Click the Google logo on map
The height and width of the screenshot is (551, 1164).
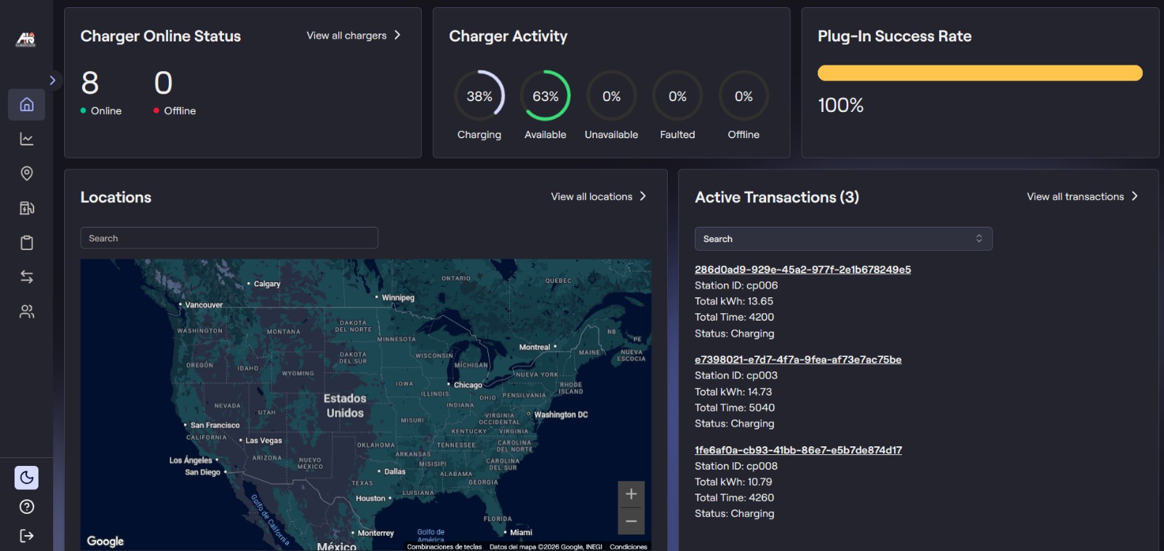(x=105, y=541)
